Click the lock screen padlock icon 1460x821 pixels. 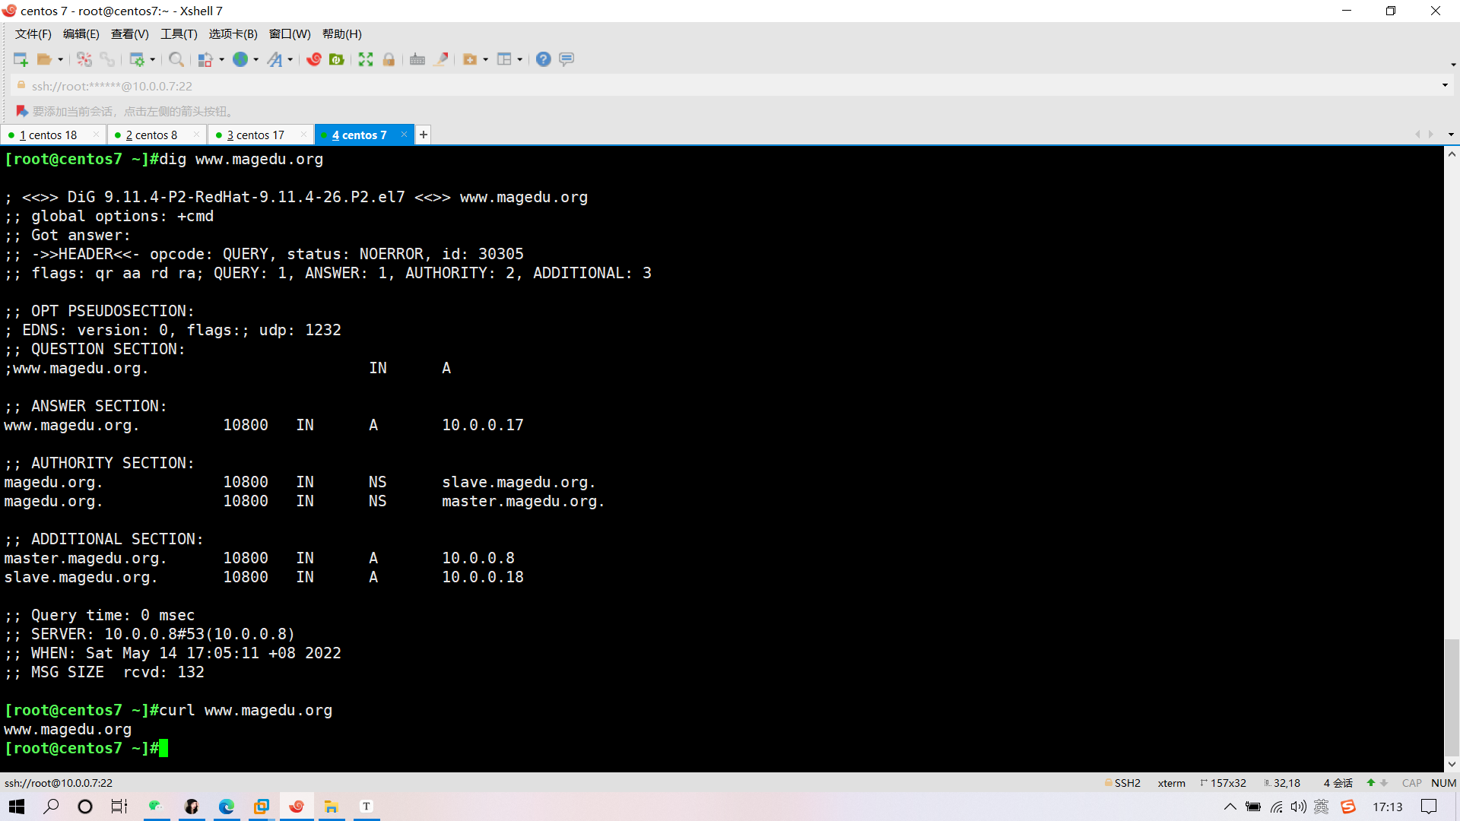(389, 59)
